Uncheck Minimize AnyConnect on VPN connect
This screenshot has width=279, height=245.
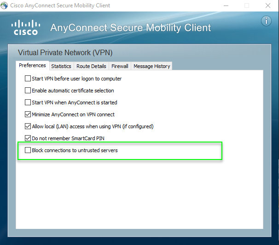(x=28, y=114)
